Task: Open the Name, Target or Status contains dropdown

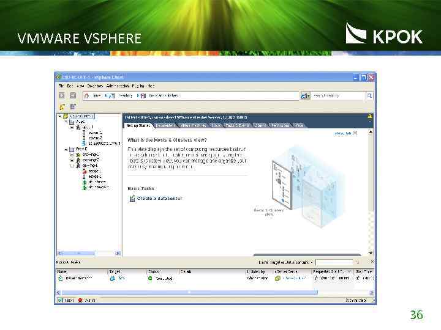Action: pyautogui.click(x=286, y=262)
